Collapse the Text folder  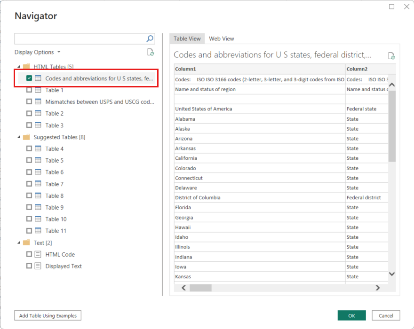[x=19, y=243]
